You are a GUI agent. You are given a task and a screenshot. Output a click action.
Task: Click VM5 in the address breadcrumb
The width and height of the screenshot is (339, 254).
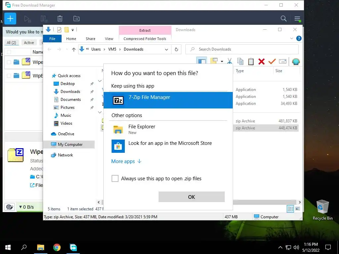112,49
